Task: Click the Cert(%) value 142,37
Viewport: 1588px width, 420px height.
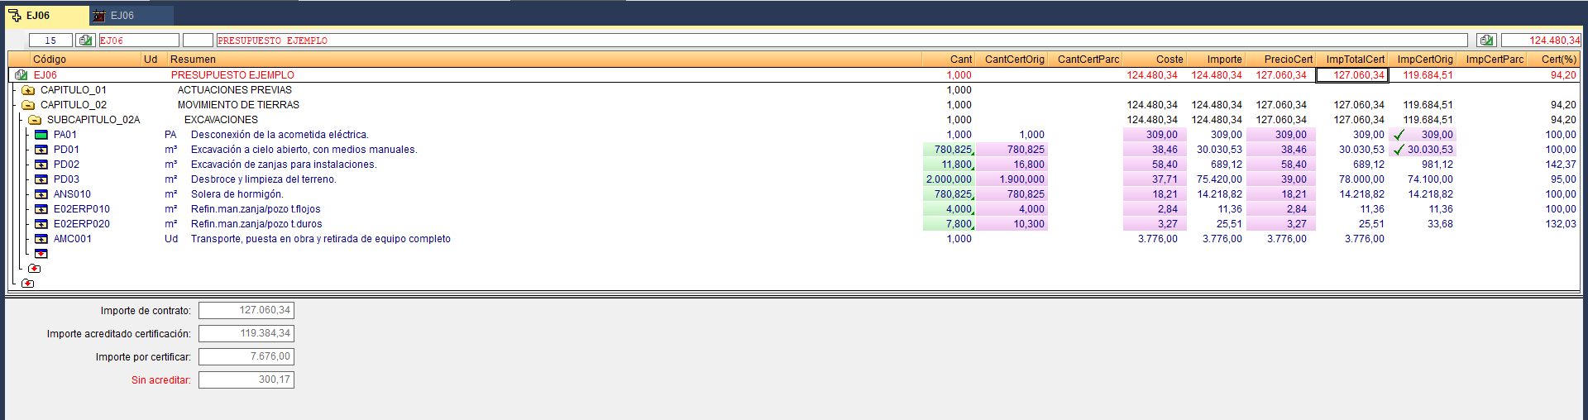Action: 1561,165
